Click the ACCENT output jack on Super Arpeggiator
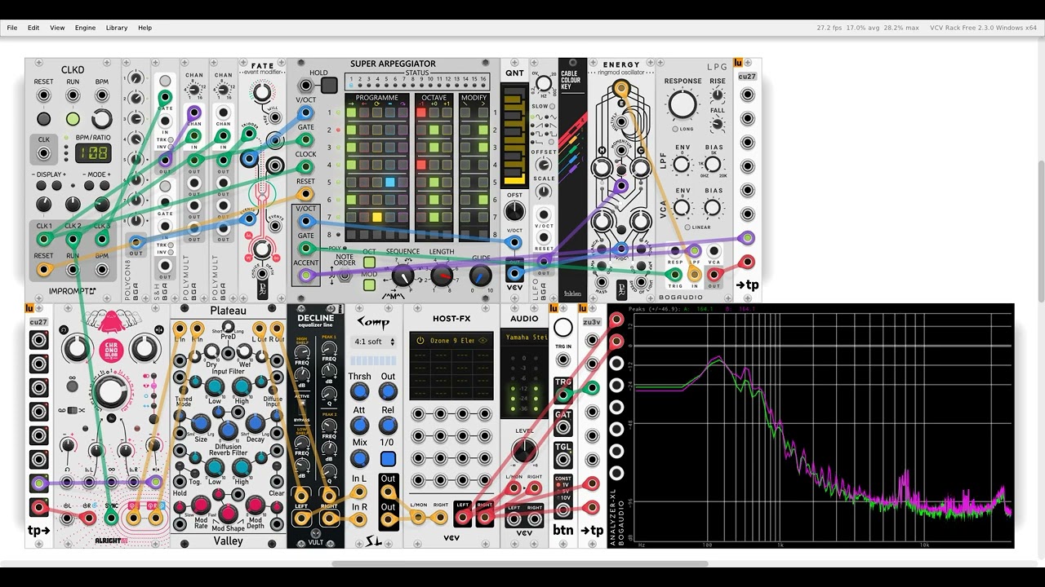The width and height of the screenshot is (1045, 587). point(306,276)
